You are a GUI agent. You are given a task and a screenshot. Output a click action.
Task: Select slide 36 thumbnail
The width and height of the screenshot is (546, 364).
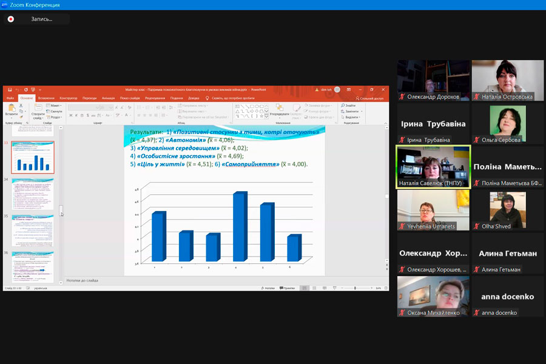tap(33, 267)
